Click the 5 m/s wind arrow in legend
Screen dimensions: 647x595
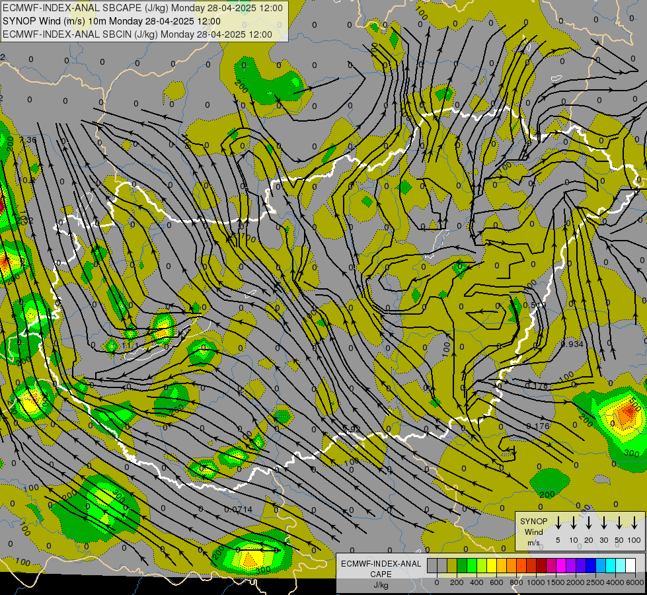[558, 522]
